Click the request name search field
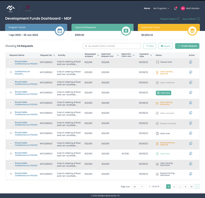 [x=112, y=46]
